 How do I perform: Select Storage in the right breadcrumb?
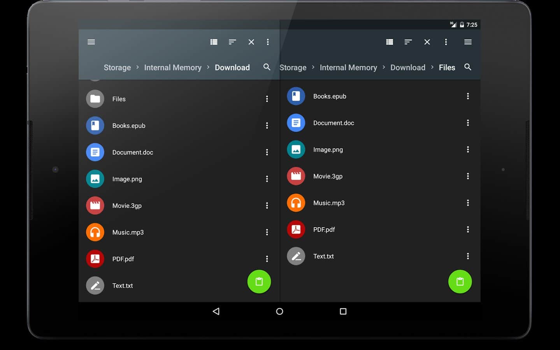[293, 68]
